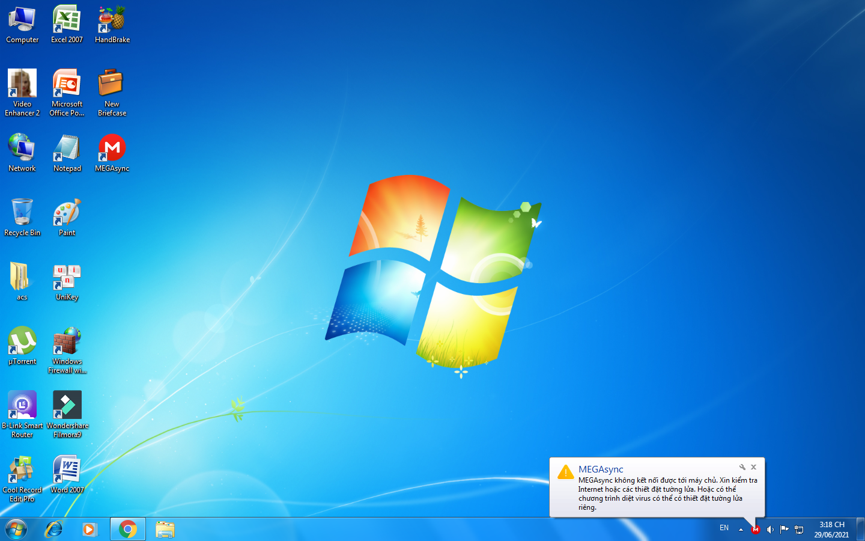Open Windows Explorer folder in taskbar
The width and height of the screenshot is (865, 541).
pyautogui.click(x=165, y=530)
